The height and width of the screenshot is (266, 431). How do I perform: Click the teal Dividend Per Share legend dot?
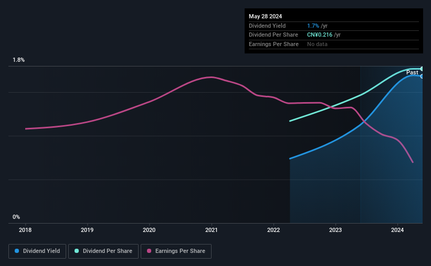77,251
